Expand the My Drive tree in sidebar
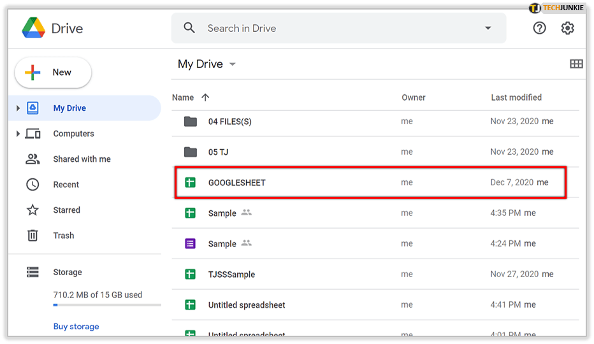 point(18,108)
